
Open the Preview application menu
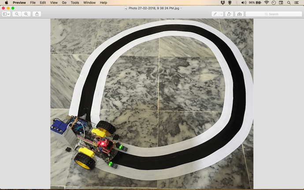(x=19, y=3)
